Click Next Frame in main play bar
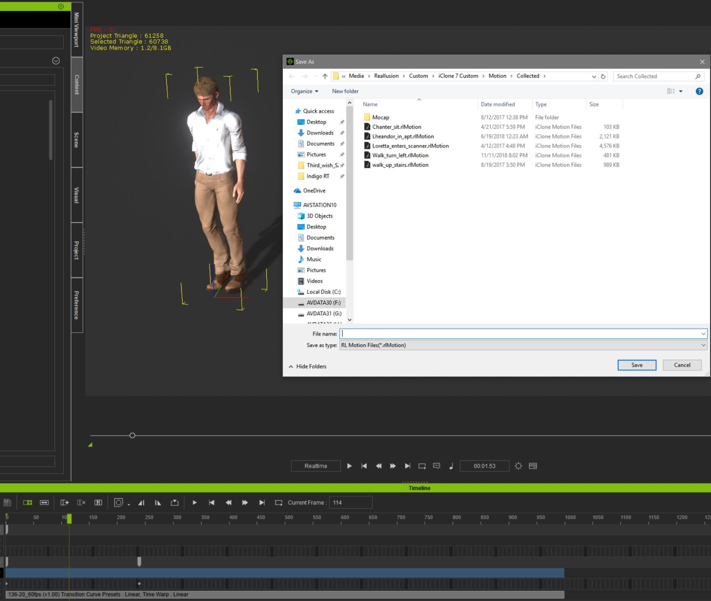Image resolution: width=711 pixels, height=601 pixels. click(393, 466)
